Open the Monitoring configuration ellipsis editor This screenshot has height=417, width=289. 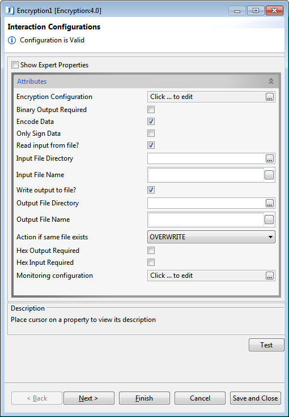(x=269, y=276)
